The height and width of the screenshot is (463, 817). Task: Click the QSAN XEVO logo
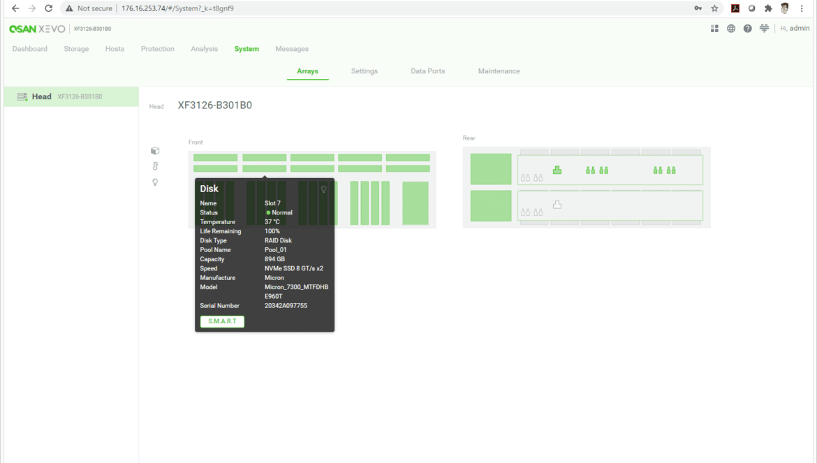[x=37, y=29]
